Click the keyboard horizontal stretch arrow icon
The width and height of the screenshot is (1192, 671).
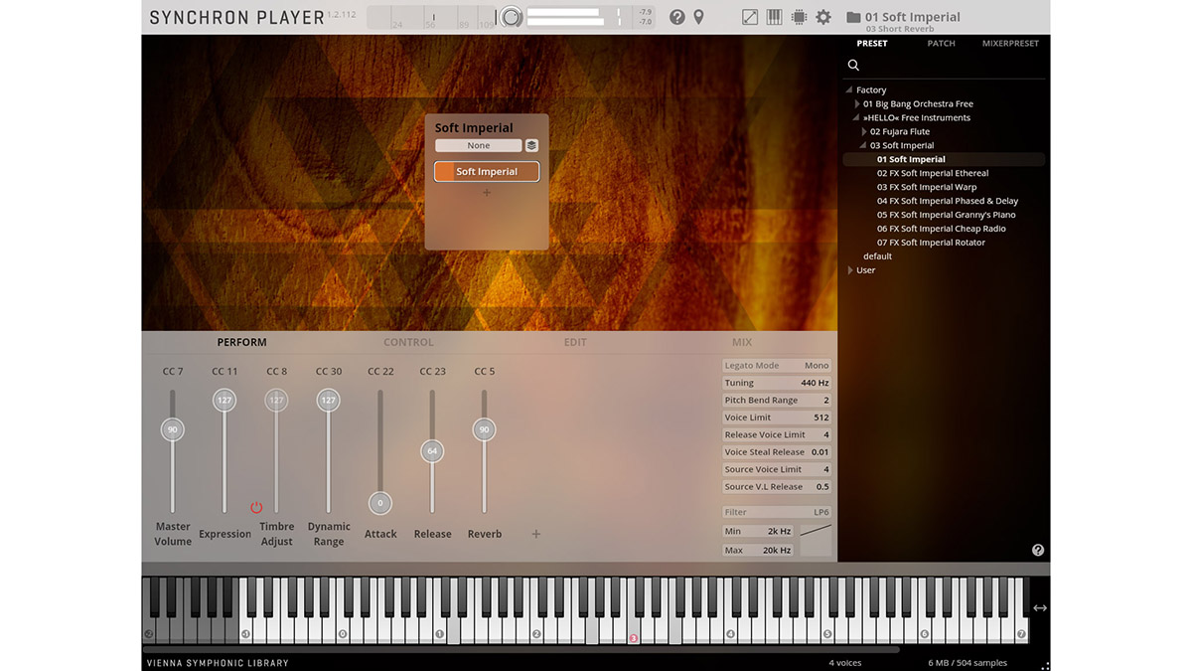click(x=1040, y=608)
